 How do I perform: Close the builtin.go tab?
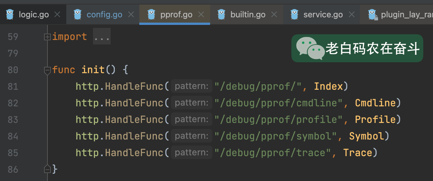point(274,15)
